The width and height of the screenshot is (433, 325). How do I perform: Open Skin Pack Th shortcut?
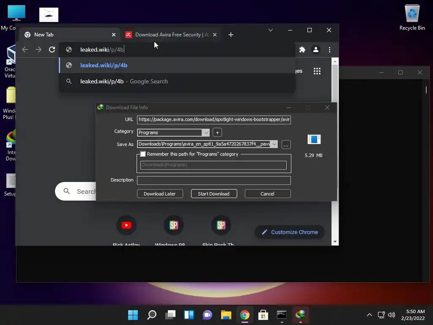click(221, 225)
